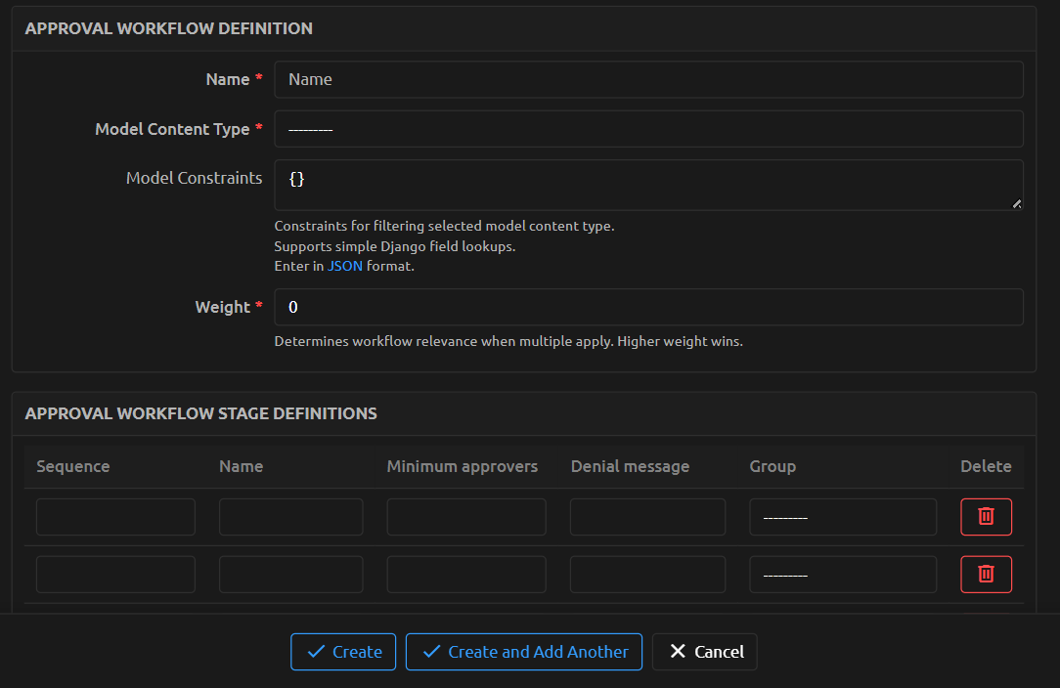Delete the first workflow stage row

(x=986, y=516)
